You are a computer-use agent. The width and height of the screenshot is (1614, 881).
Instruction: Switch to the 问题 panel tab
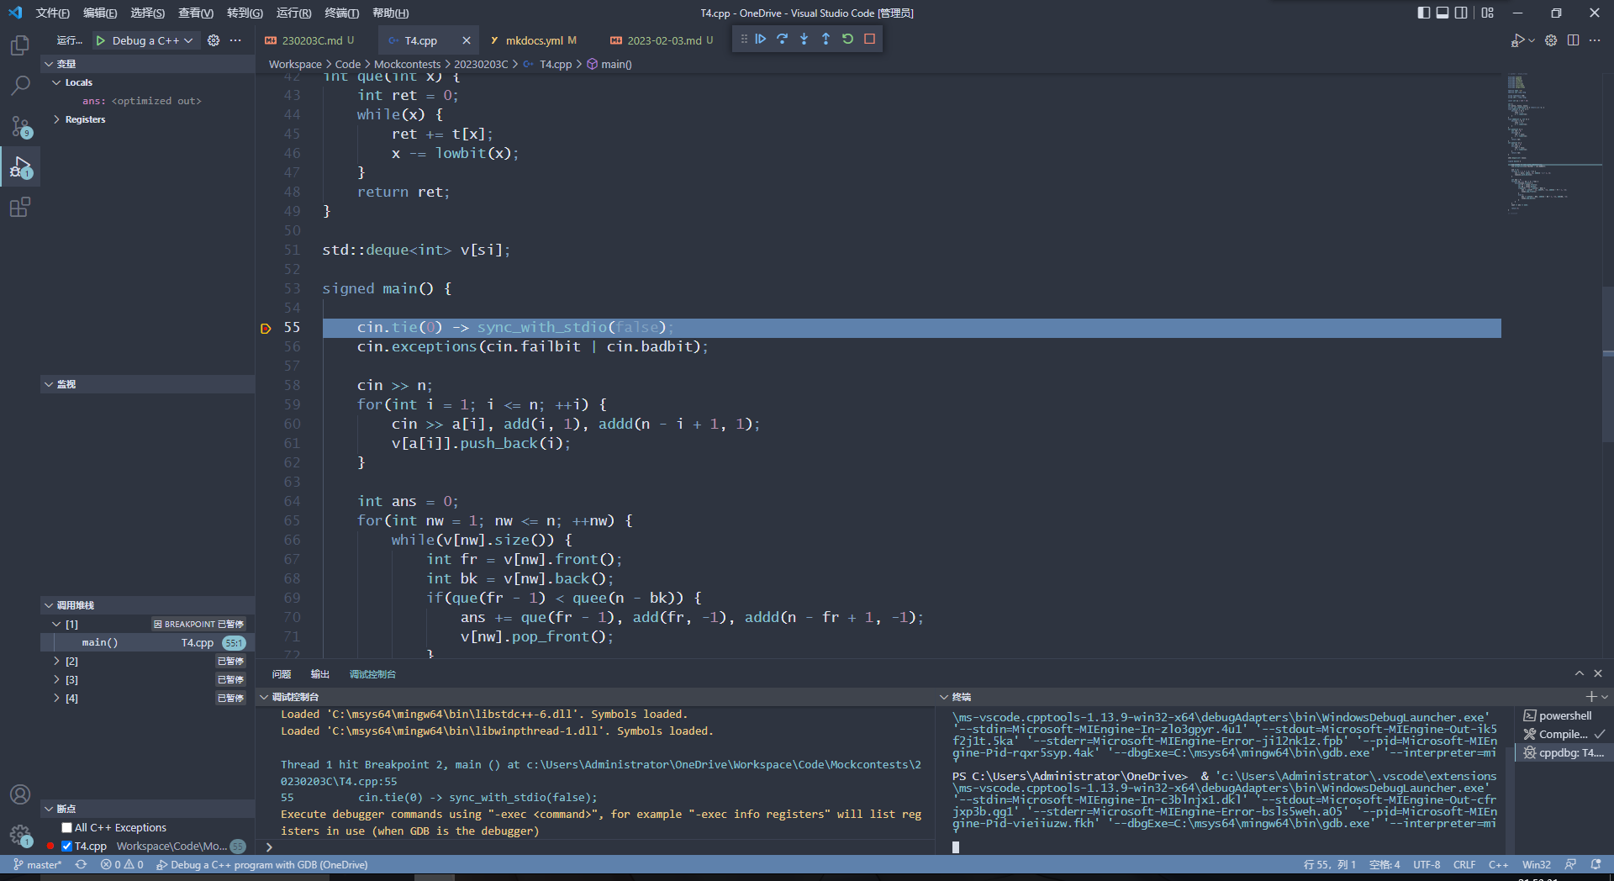pyautogui.click(x=282, y=674)
